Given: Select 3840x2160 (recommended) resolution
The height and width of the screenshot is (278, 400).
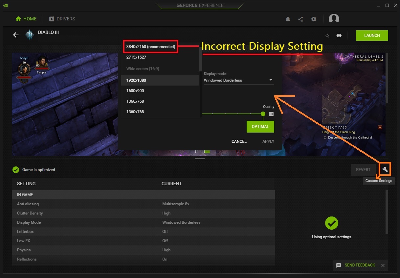Looking at the screenshot, I should 151,47.
